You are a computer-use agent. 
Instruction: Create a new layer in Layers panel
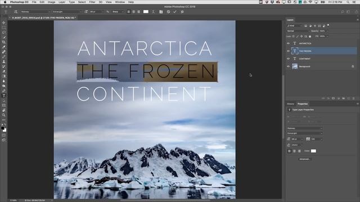click(x=349, y=98)
